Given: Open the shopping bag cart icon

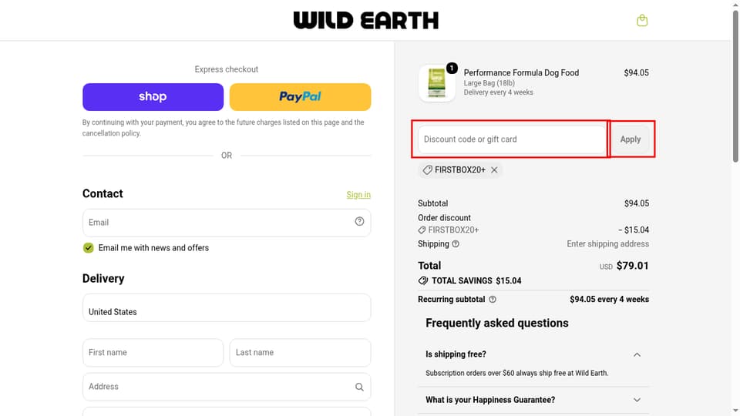Looking at the screenshot, I should coord(642,20).
